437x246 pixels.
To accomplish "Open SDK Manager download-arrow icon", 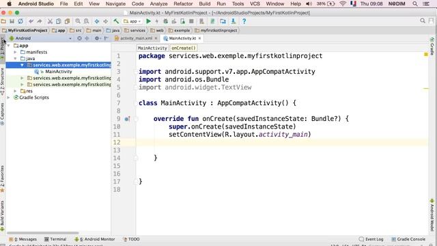I will coord(234,21).
